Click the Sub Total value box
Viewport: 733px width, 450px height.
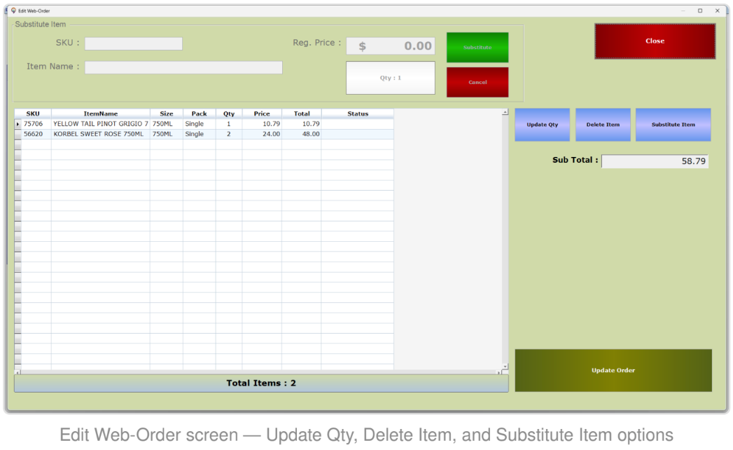(655, 161)
